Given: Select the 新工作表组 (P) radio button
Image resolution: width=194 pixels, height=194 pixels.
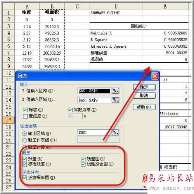Looking at the screenshot, I should coord(24,140).
